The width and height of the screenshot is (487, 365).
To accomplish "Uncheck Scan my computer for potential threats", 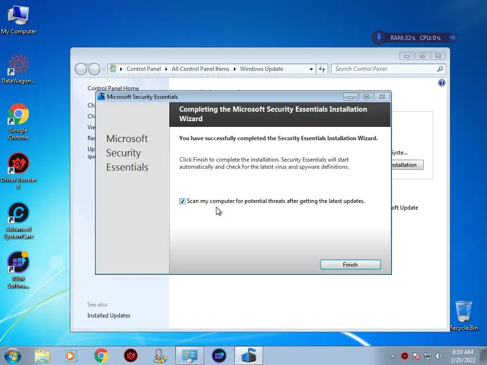I will point(182,201).
